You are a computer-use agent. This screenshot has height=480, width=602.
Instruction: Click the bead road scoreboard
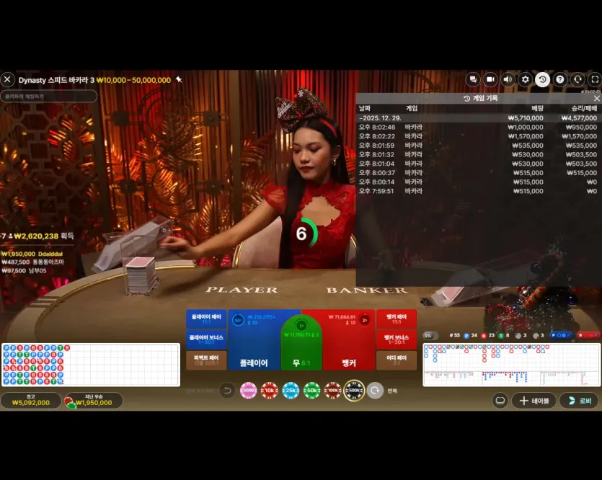[91, 365]
